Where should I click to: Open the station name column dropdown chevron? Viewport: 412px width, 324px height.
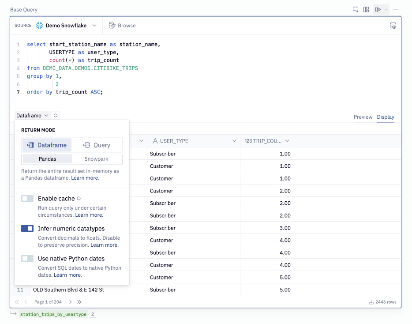point(141,141)
